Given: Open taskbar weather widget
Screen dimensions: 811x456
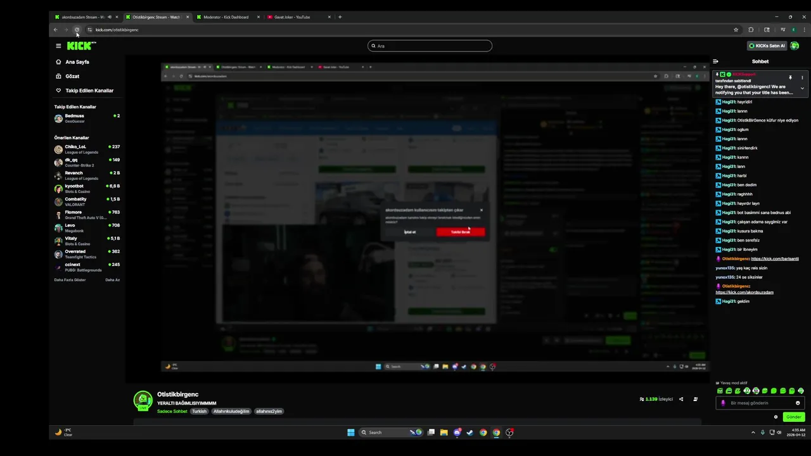Looking at the screenshot, I should 63,433.
